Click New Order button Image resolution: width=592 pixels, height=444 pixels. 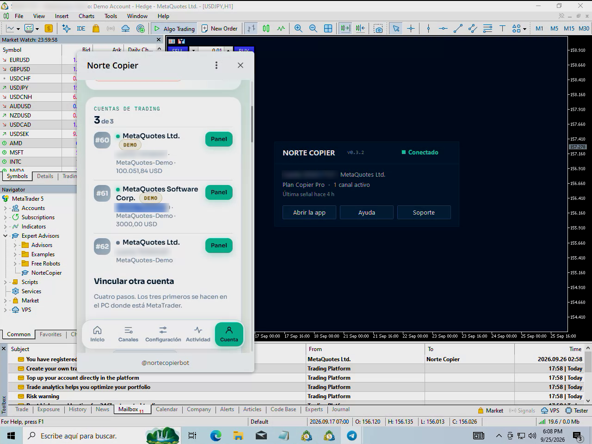220,28
